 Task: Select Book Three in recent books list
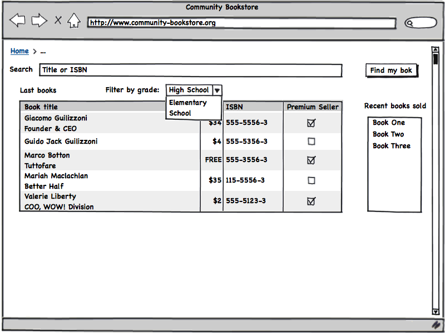coord(392,146)
